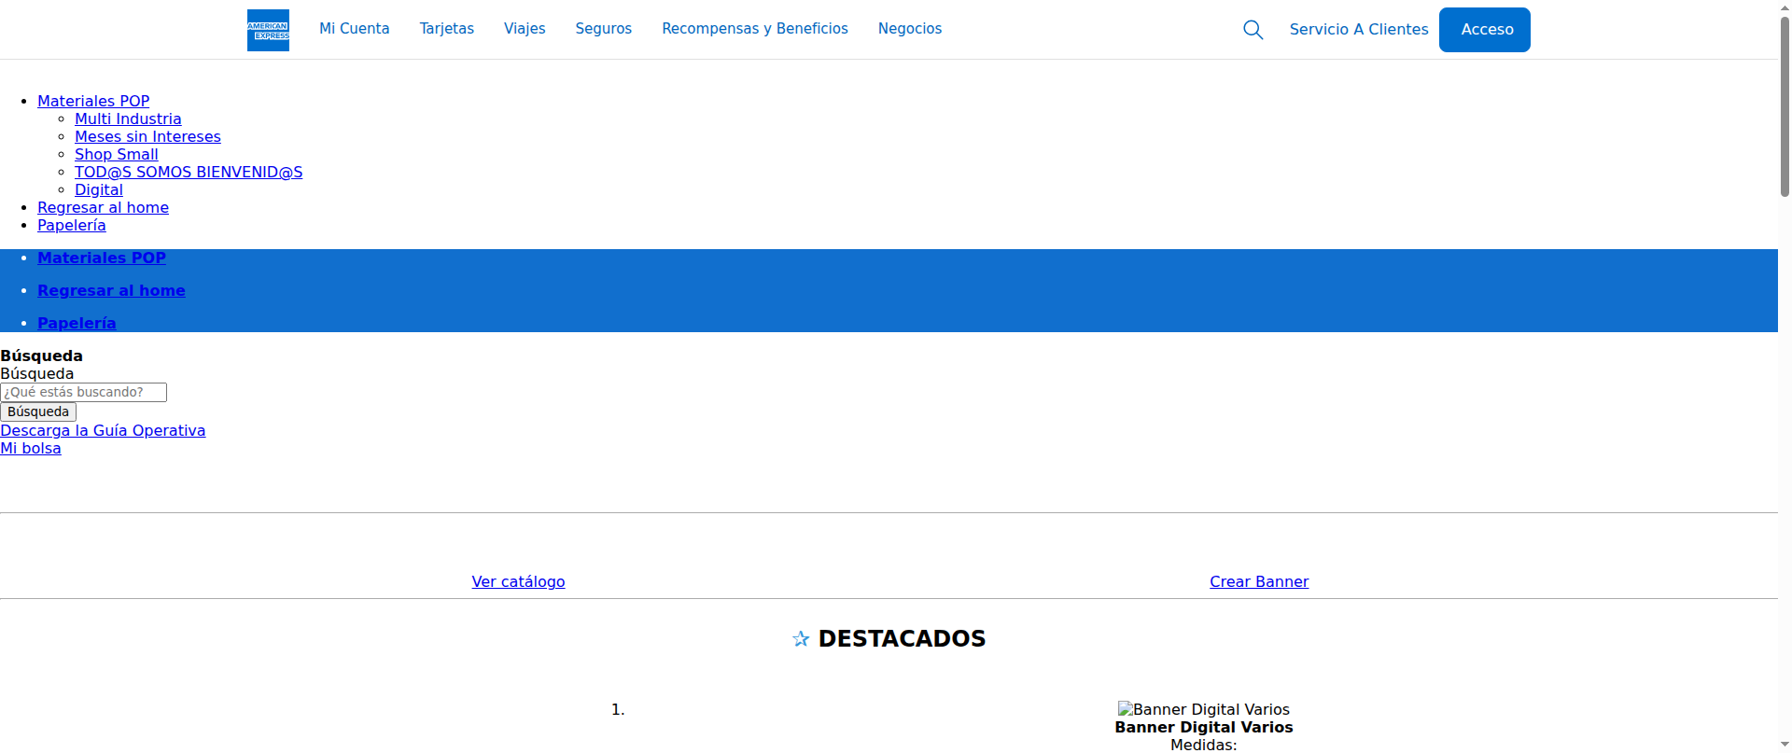The image size is (1792, 753).
Task: Open Papelería link in top list
Action: tap(72, 225)
